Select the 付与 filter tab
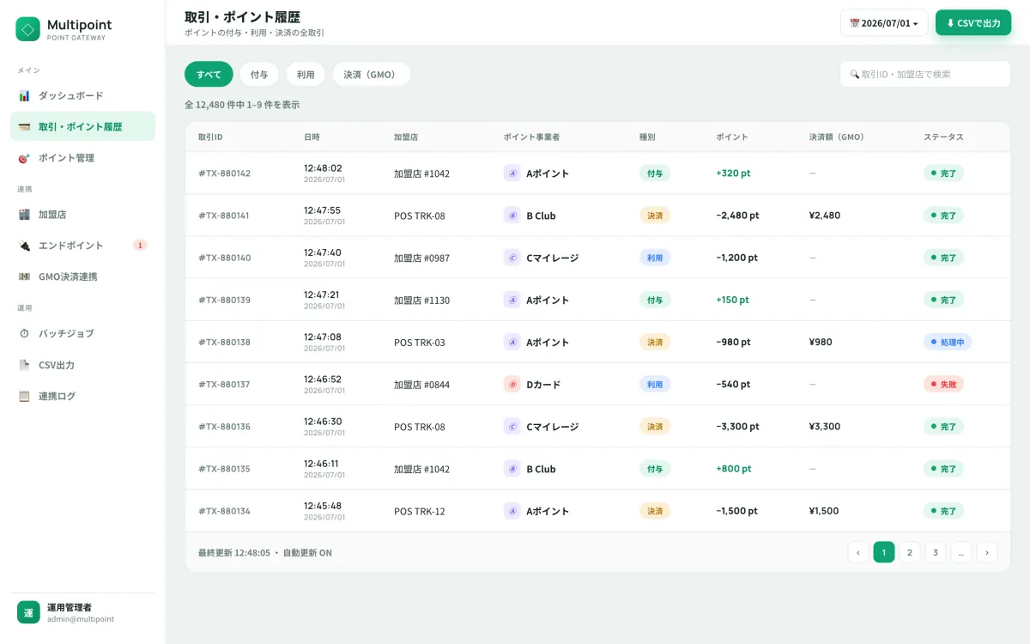This screenshot has height=644, width=1030. coord(259,75)
